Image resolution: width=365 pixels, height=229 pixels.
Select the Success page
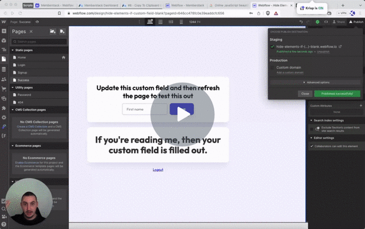(39, 80)
